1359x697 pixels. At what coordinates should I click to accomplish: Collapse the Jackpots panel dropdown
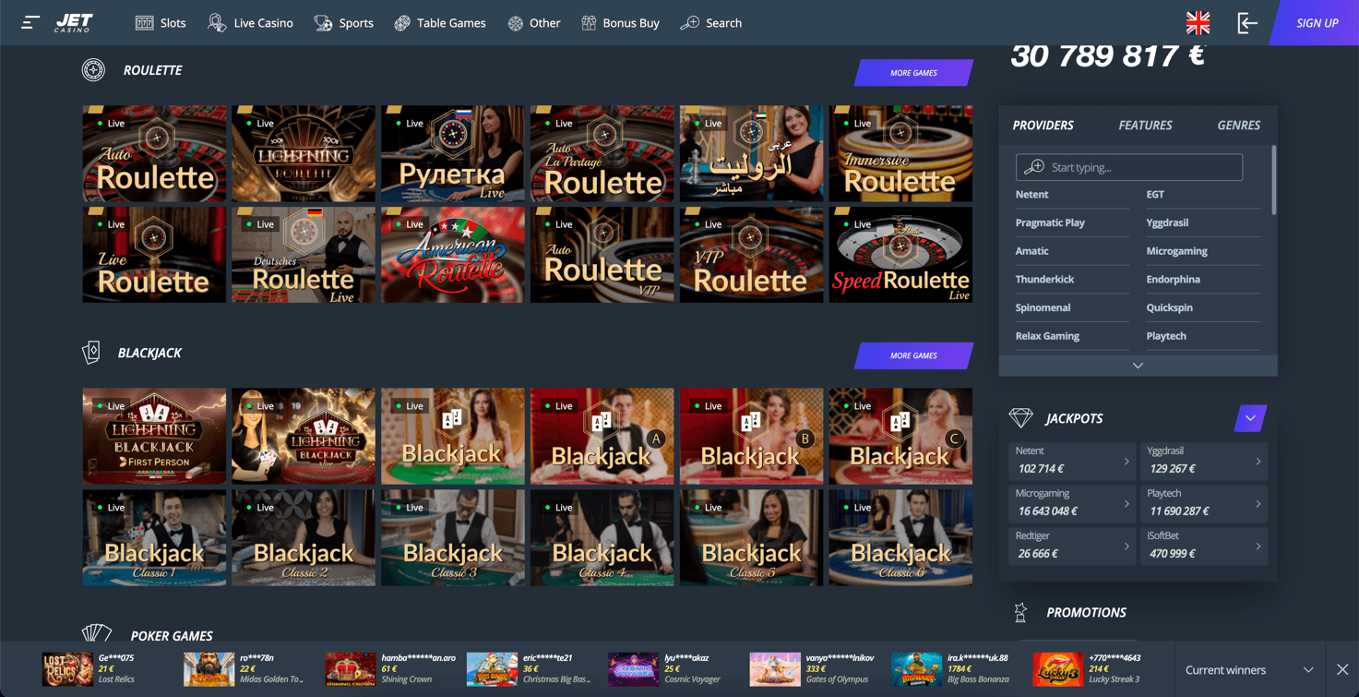click(1250, 418)
